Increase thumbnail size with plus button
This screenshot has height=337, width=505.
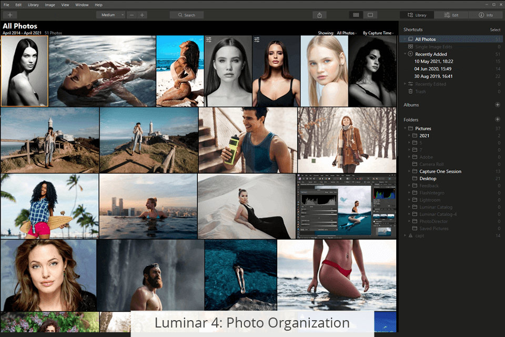point(142,15)
